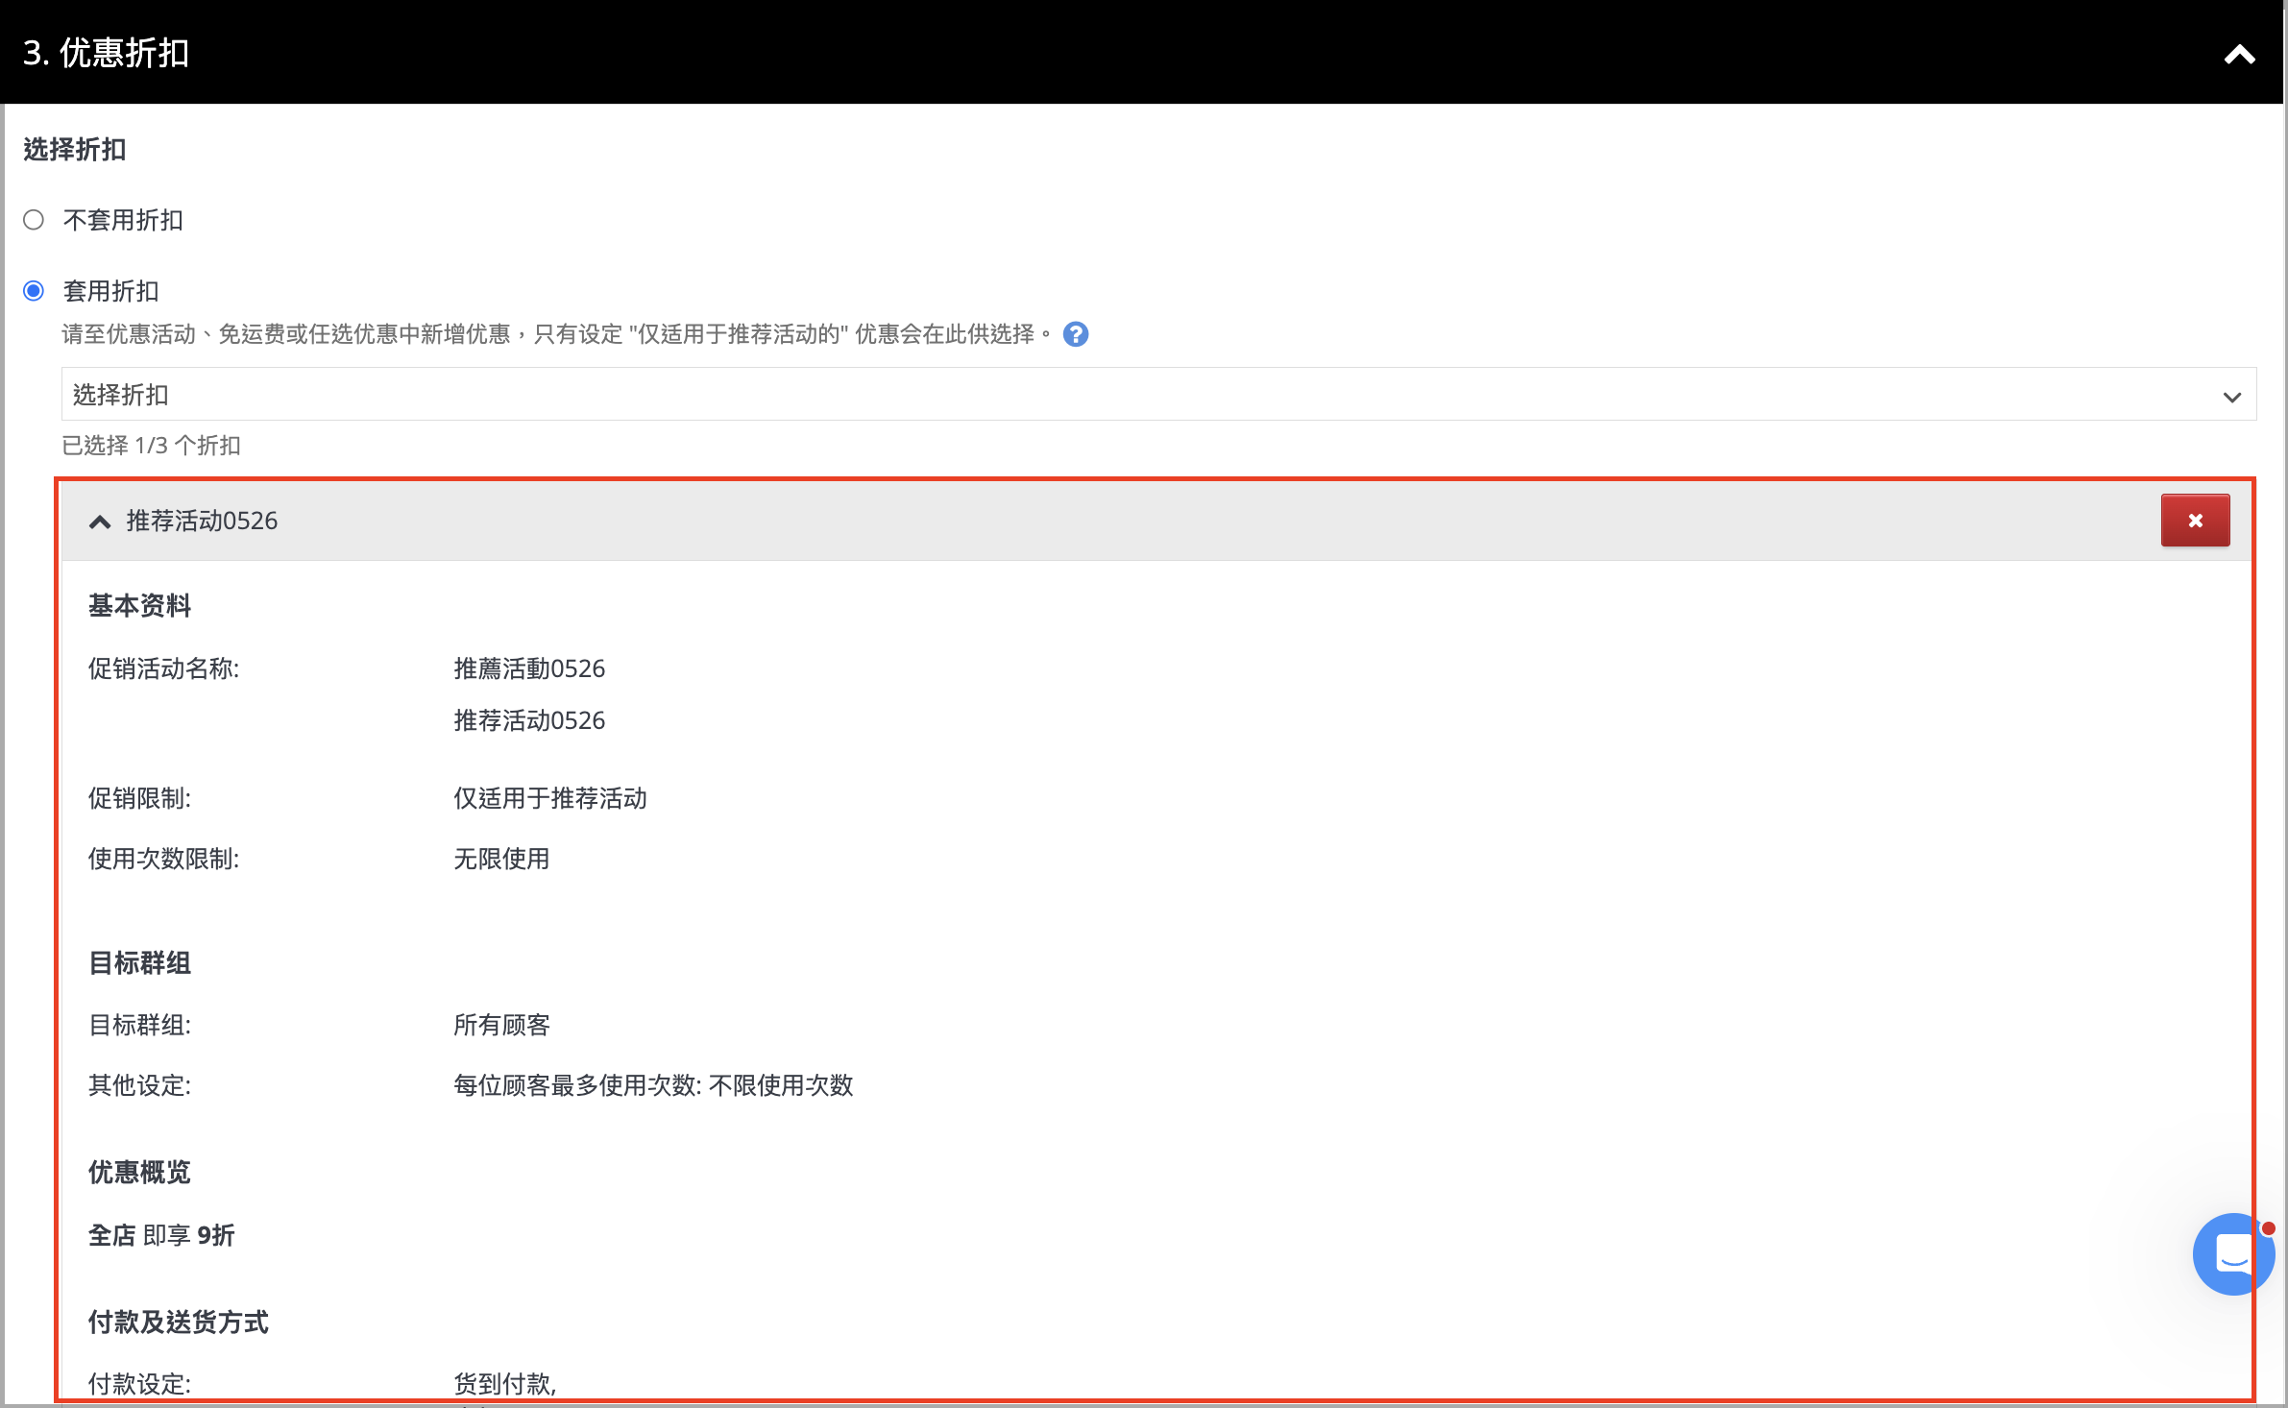The height and width of the screenshot is (1408, 2288).
Task: Click the 无限使用 usage limit value
Action: (501, 859)
